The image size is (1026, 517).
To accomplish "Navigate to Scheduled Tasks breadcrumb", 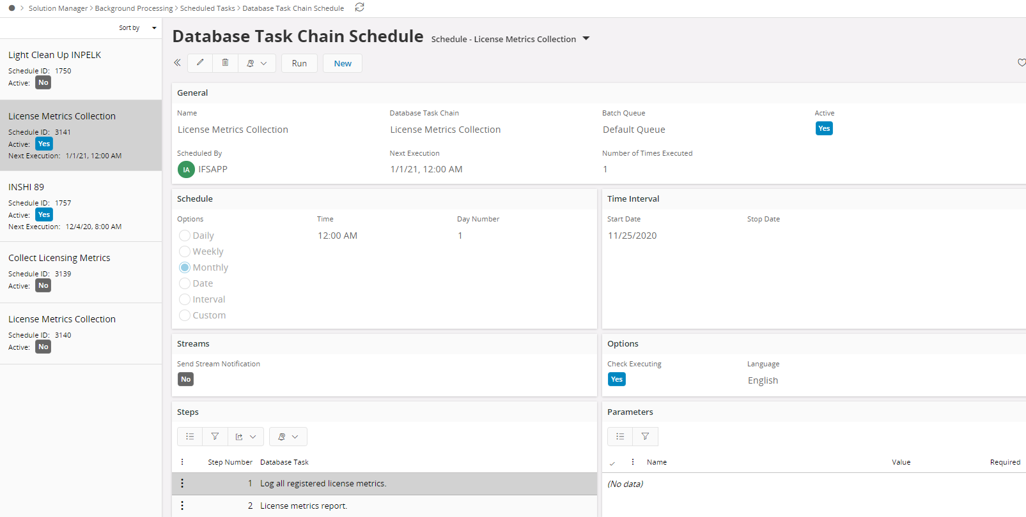I will [x=207, y=8].
